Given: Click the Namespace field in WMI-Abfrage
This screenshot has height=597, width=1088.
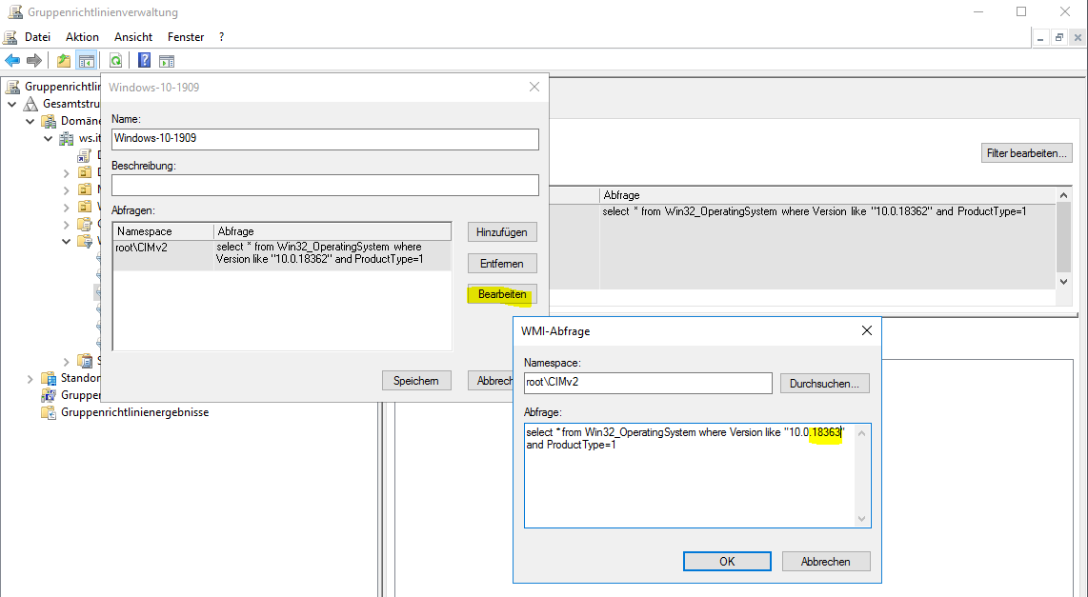Looking at the screenshot, I should (648, 383).
